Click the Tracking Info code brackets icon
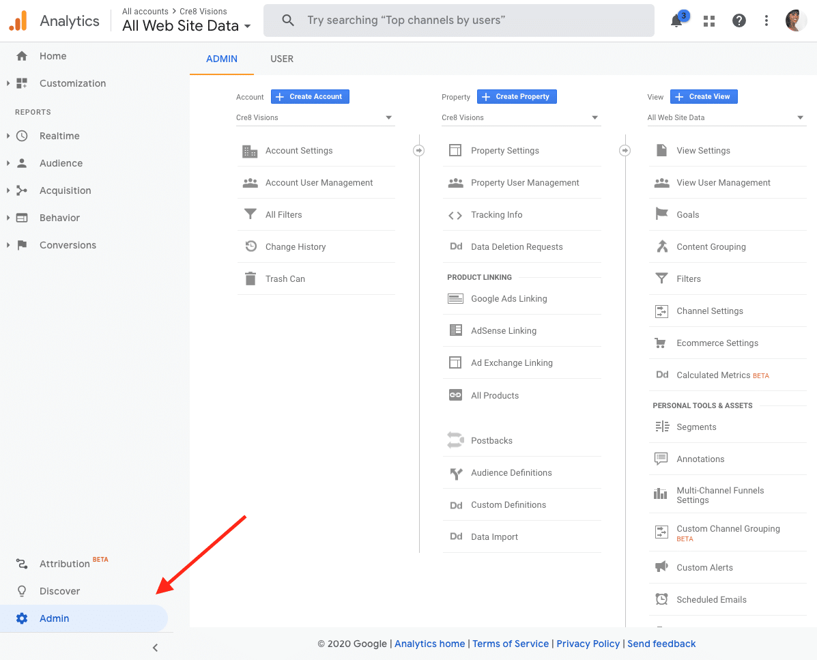817x660 pixels. click(455, 215)
